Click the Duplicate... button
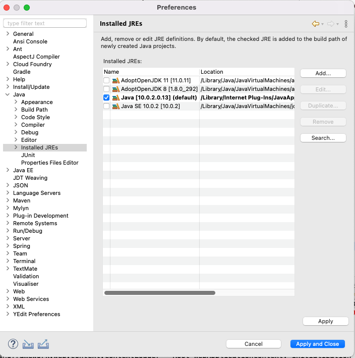The width and height of the screenshot is (355, 358). (x=323, y=106)
